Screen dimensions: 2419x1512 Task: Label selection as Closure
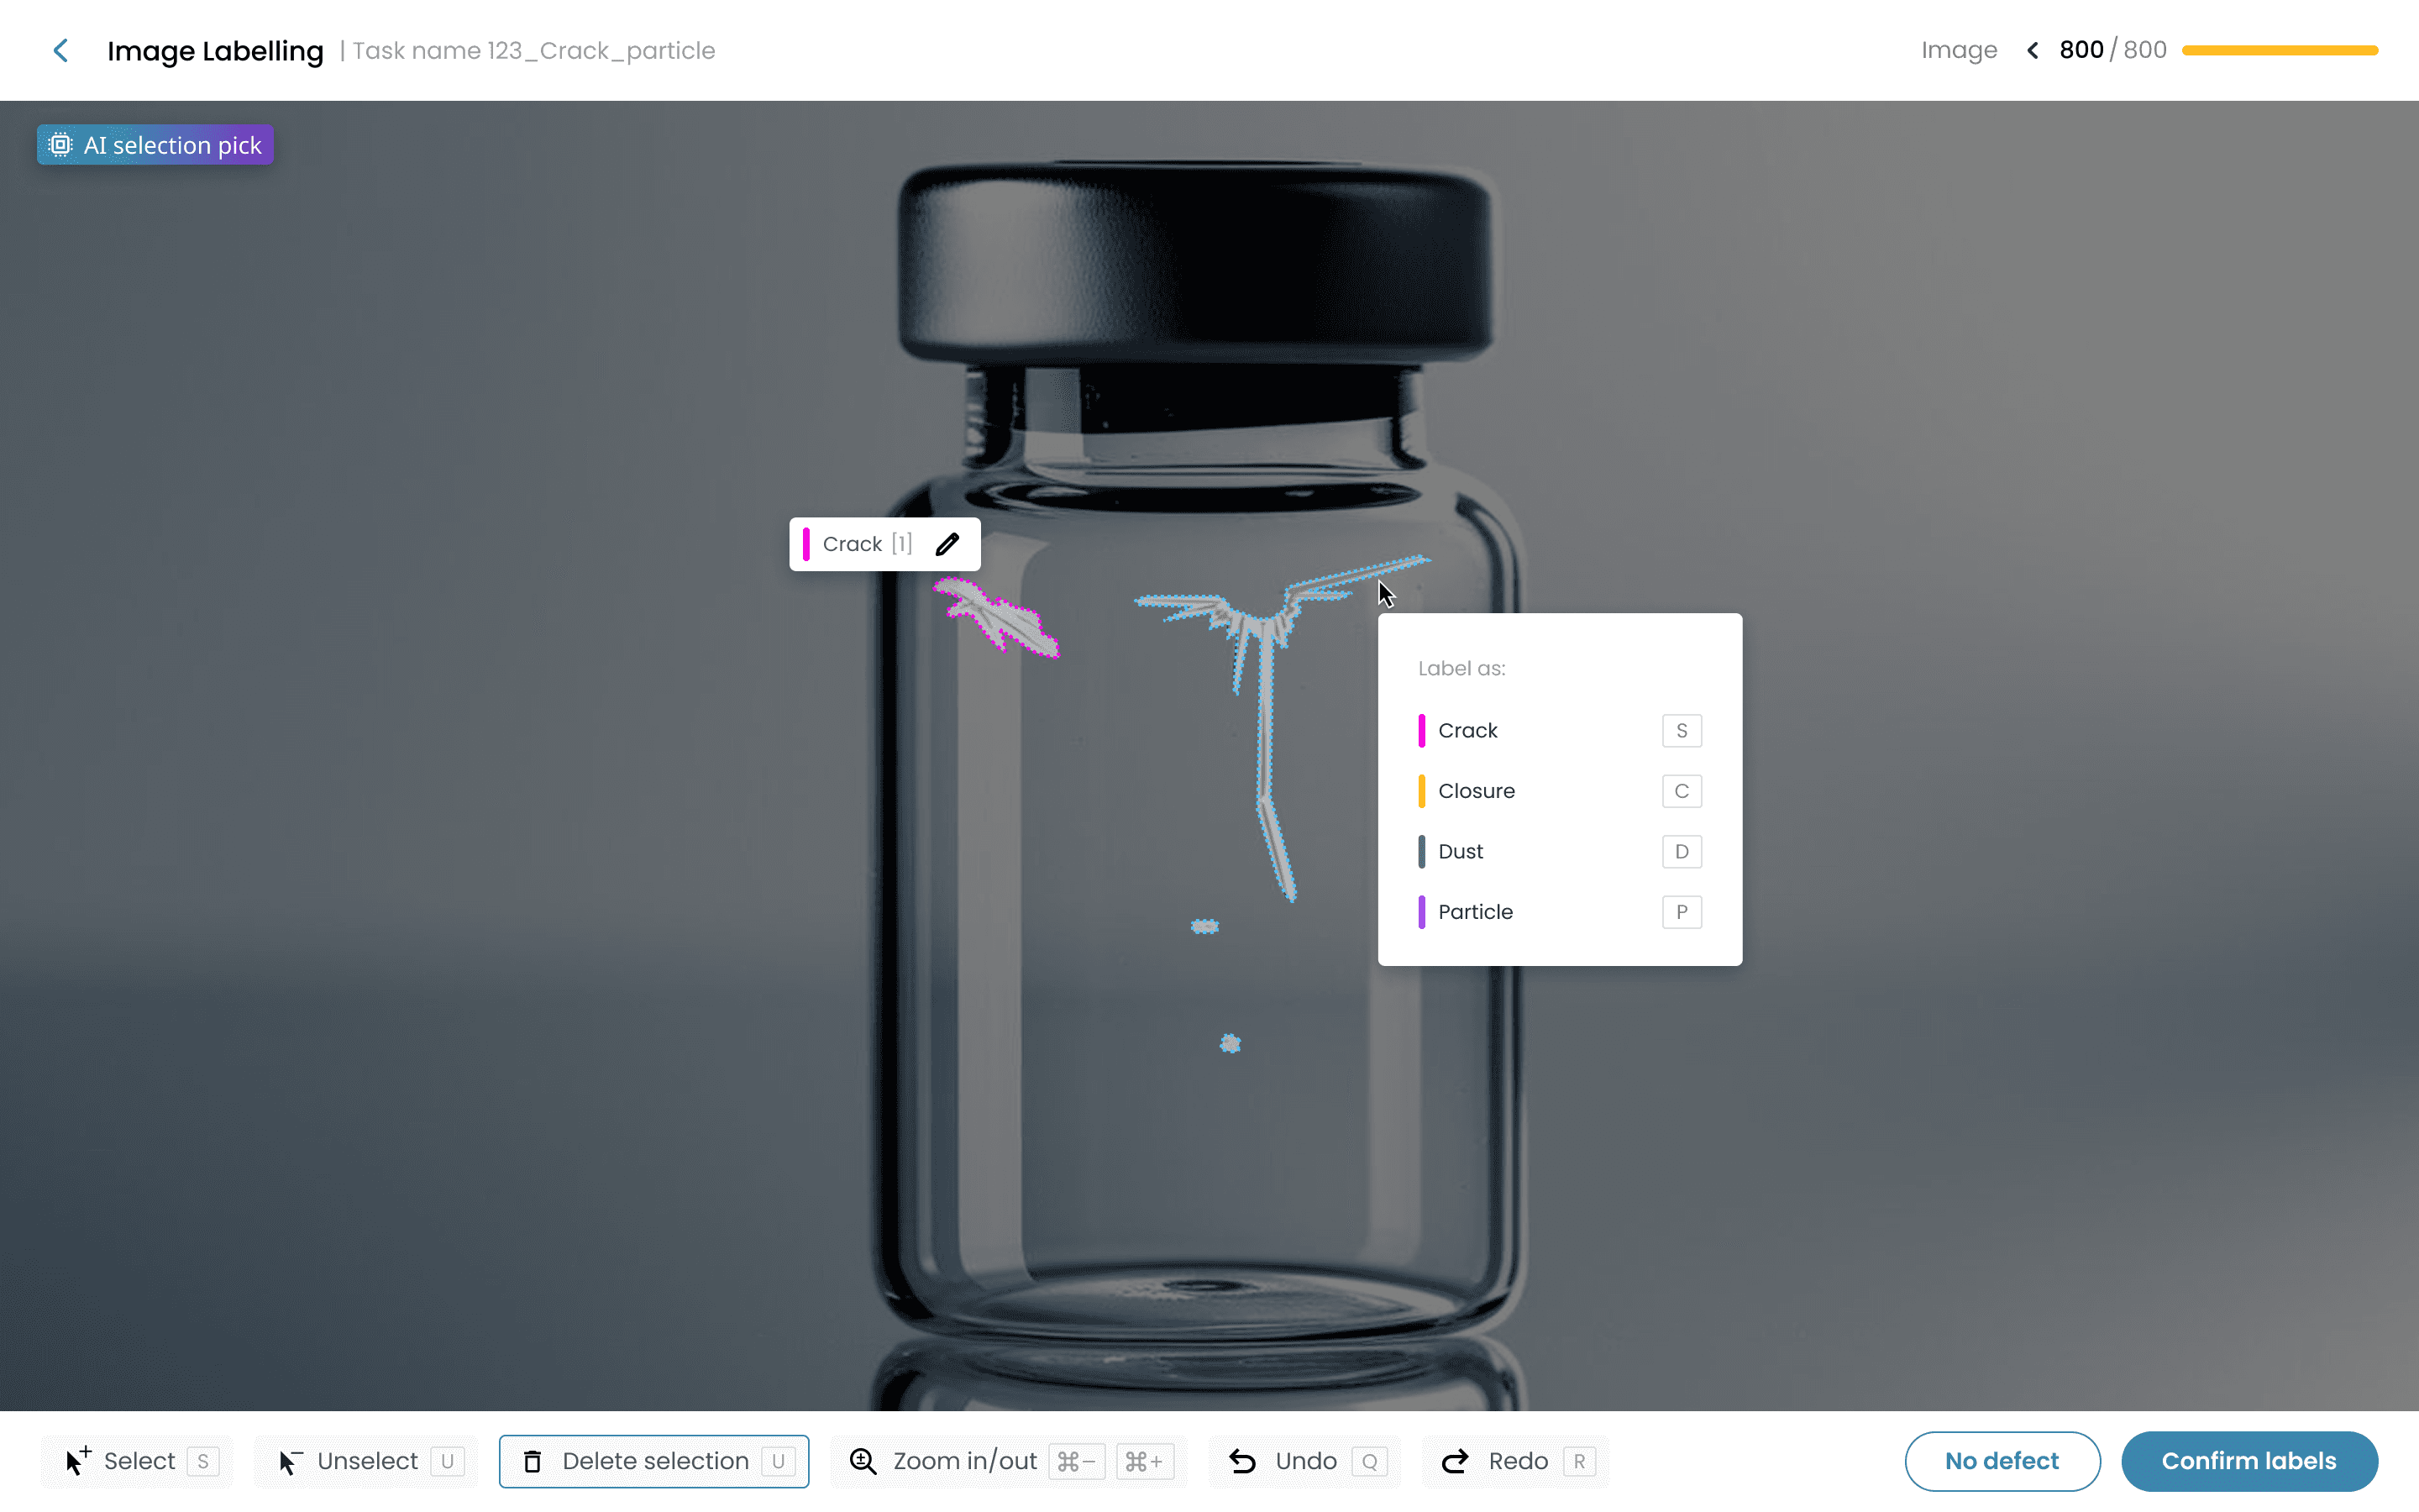(1560, 791)
